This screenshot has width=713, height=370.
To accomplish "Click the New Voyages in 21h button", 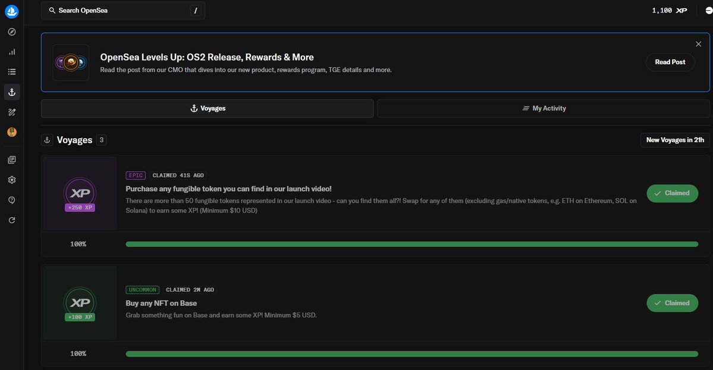I will [x=676, y=140].
